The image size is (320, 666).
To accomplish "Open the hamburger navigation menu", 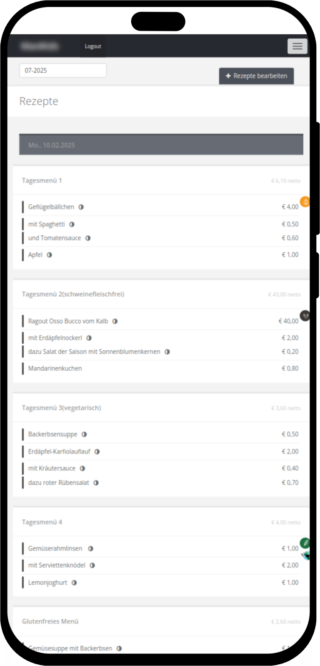I will pyautogui.click(x=297, y=46).
